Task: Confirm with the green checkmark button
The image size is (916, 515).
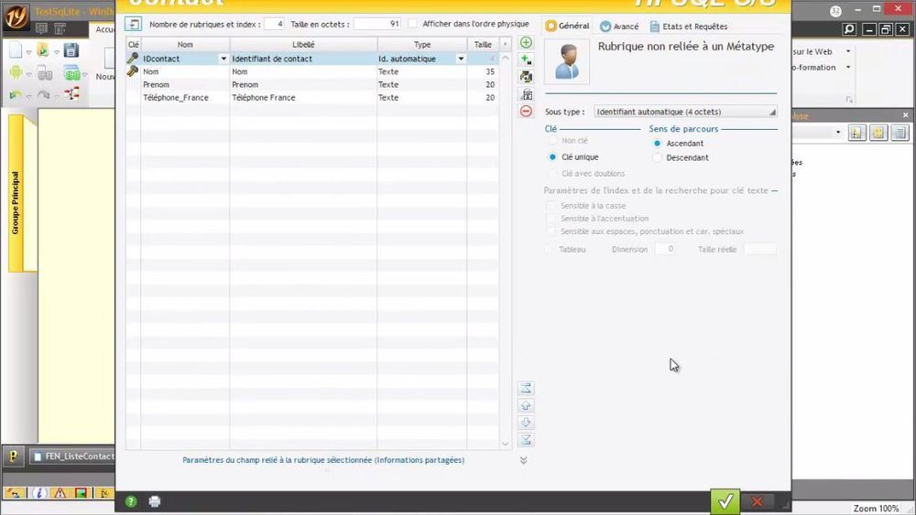Action: (x=725, y=501)
